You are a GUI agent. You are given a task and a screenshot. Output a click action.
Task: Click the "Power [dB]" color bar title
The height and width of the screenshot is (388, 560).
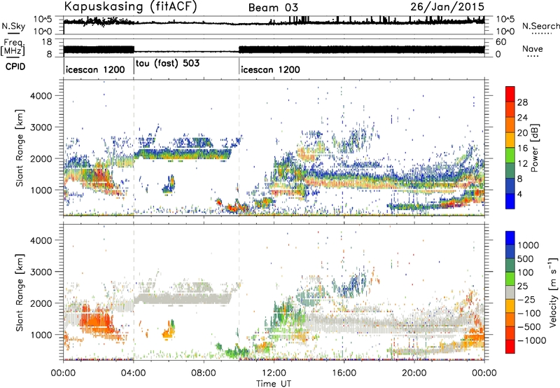[x=534, y=148]
